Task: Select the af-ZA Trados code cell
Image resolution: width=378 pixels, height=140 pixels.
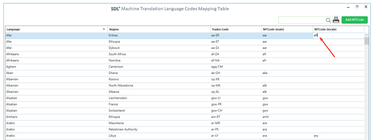Action: point(236,54)
